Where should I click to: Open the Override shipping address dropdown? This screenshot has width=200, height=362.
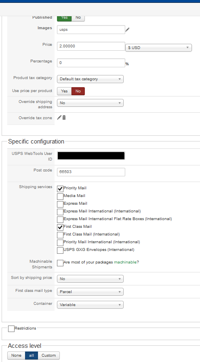(90, 103)
